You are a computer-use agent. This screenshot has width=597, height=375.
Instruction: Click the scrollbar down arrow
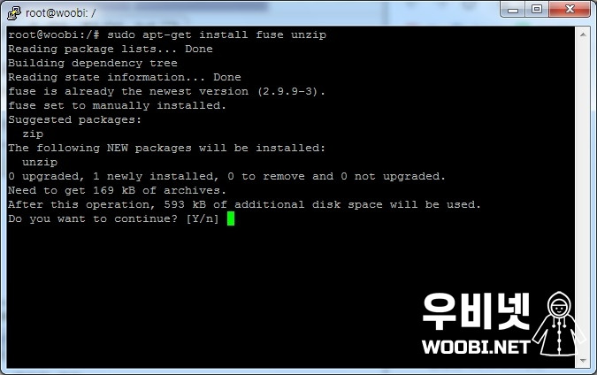(583, 360)
